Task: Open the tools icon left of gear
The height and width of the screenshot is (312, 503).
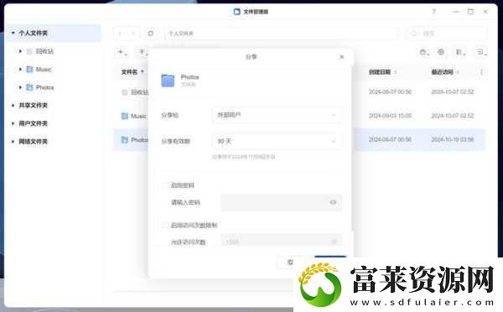Action: click(423, 52)
